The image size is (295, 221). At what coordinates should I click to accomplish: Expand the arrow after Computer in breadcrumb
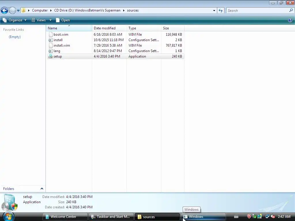tap(51, 11)
